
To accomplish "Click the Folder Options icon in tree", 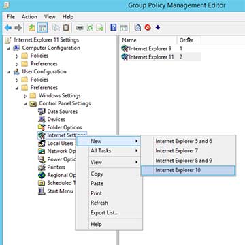I will tap(42, 127).
